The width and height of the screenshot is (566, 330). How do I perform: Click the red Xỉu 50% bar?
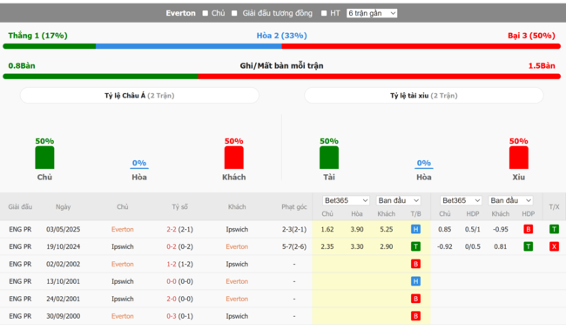(519, 158)
